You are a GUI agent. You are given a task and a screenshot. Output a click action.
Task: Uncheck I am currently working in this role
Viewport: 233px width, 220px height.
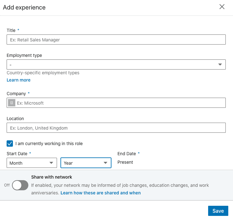(10, 144)
